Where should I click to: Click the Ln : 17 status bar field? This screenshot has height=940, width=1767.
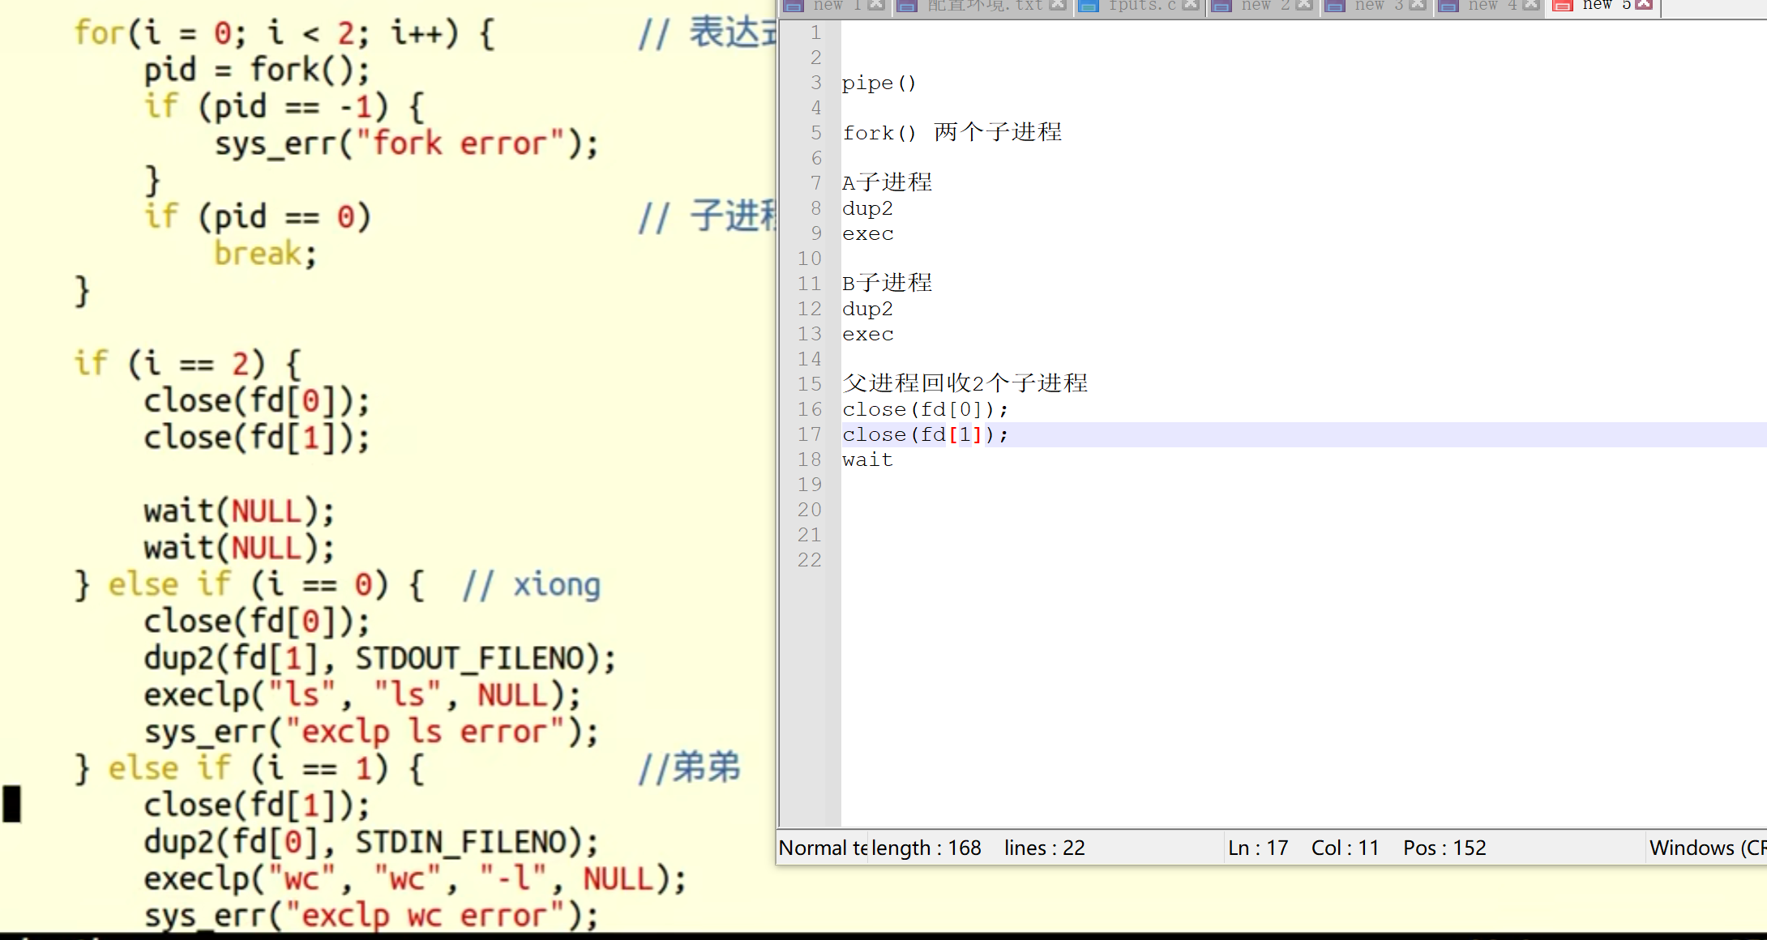(1257, 848)
